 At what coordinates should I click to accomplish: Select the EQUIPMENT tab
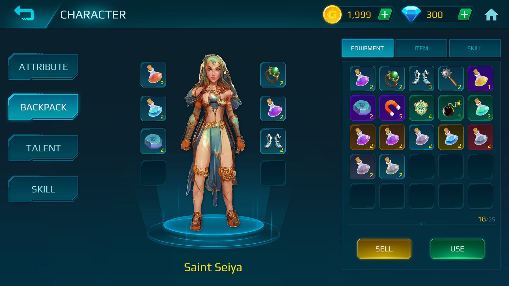(x=367, y=48)
